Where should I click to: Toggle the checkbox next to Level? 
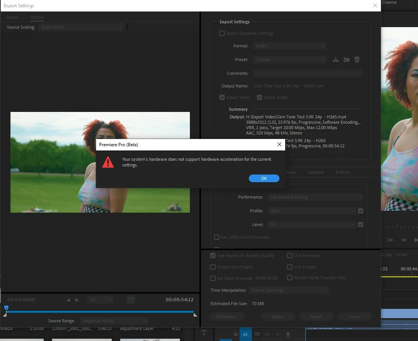click(x=361, y=225)
